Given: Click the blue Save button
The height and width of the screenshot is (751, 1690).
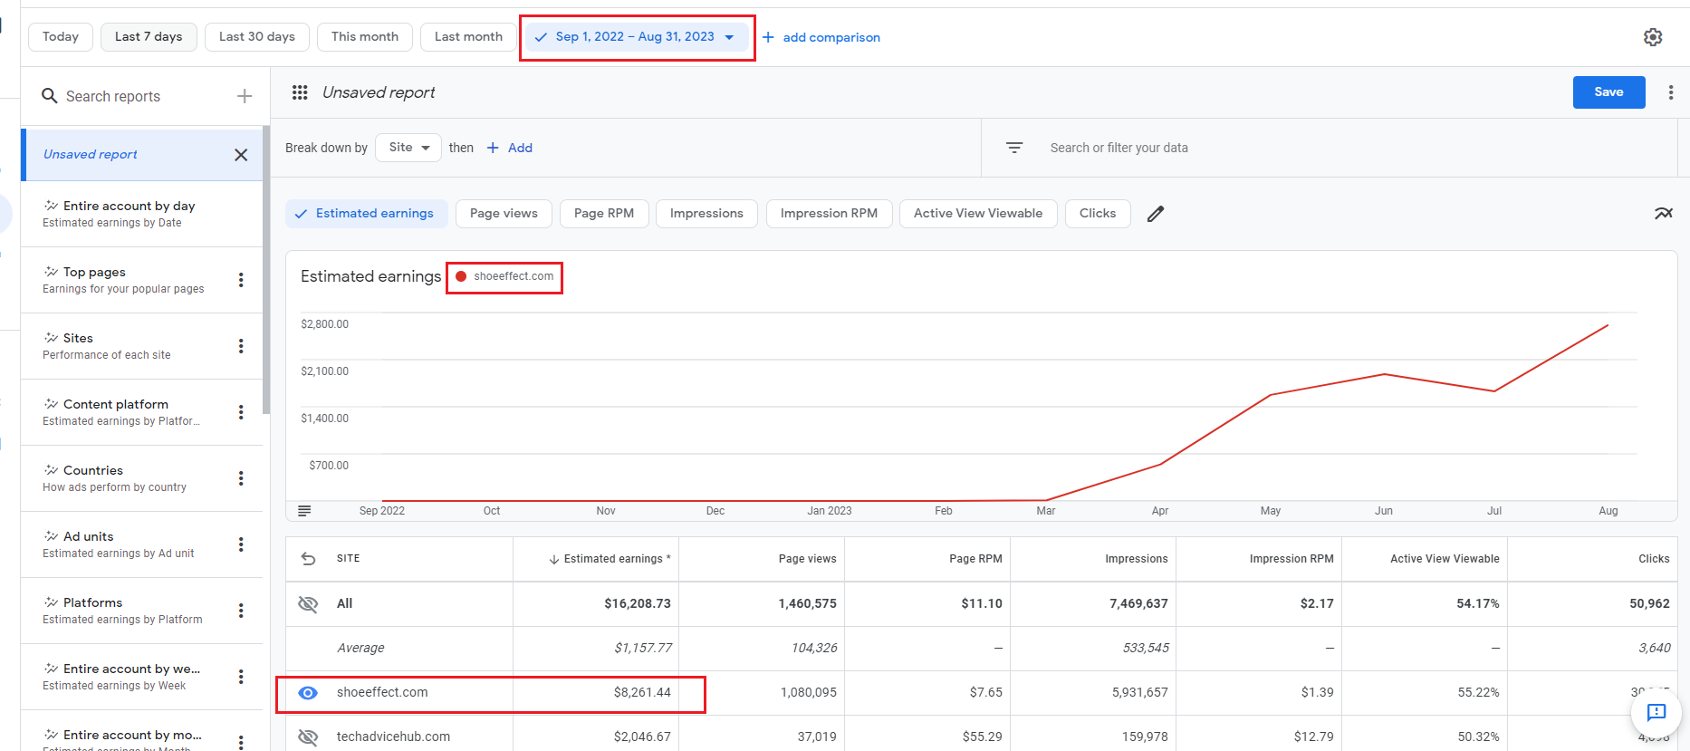Looking at the screenshot, I should coord(1608,92).
